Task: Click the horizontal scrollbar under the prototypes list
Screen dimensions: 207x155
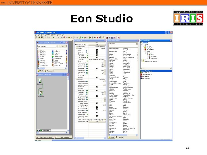Action: (52, 68)
